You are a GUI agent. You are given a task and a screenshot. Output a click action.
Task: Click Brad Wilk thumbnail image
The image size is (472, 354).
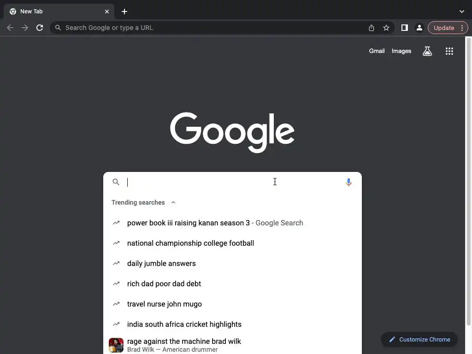coord(116,345)
